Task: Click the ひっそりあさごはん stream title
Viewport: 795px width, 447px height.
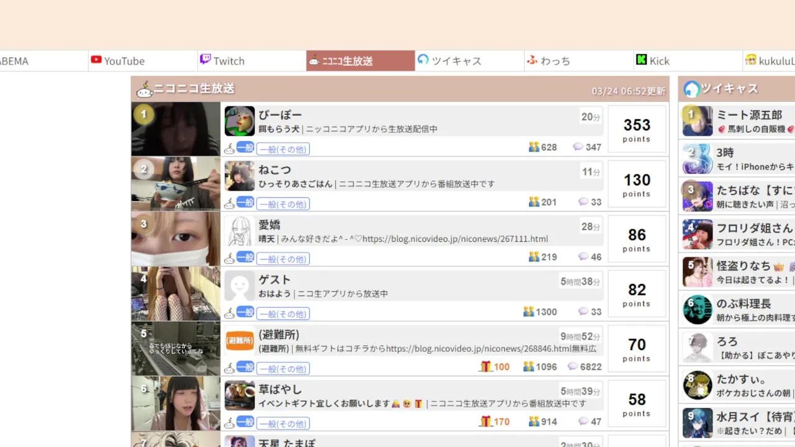Action: (x=295, y=184)
